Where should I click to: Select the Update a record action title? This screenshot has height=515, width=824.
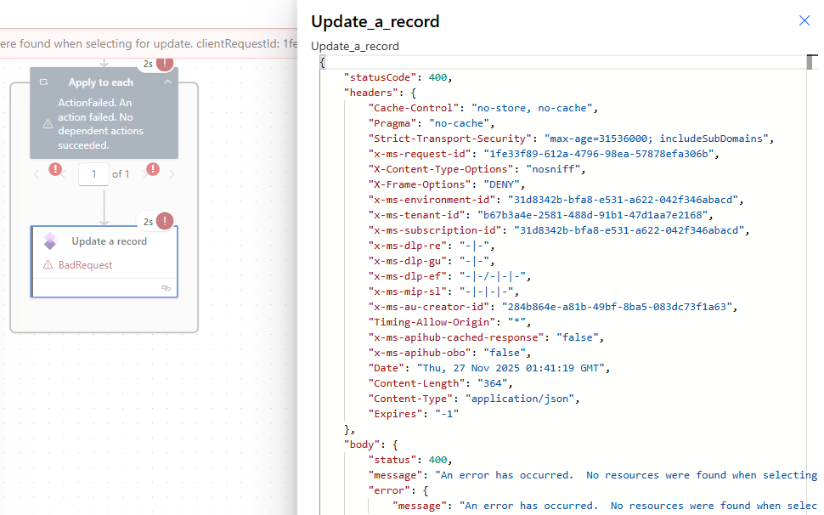tap(109, 241)
